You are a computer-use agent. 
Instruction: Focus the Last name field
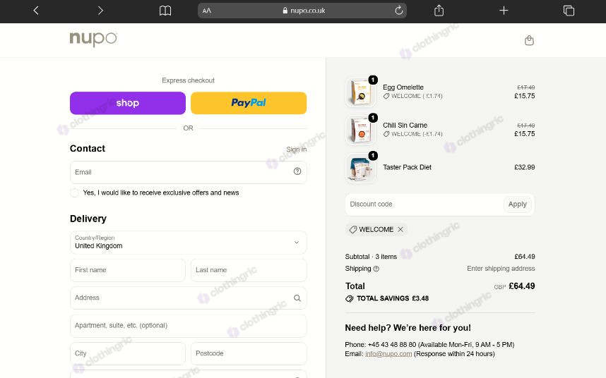tap(249, 270)
